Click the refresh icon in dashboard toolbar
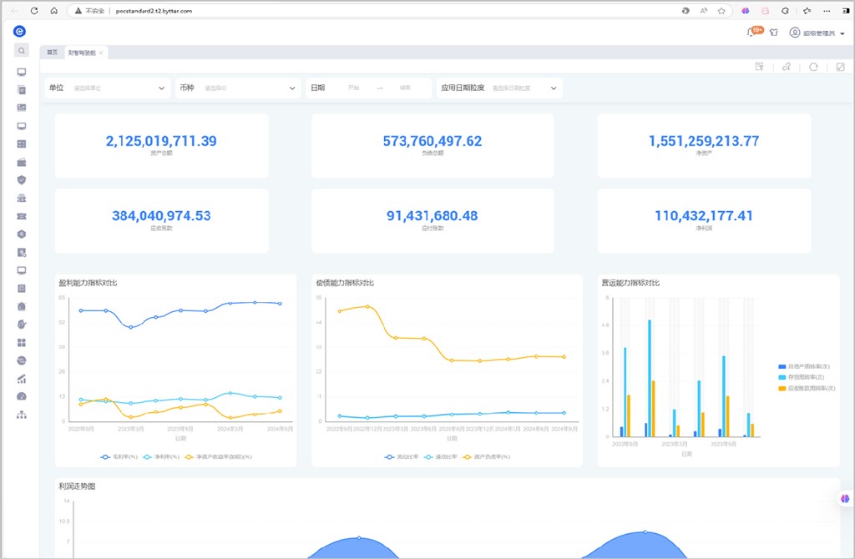Image resolution: width=855 pixels, height=559 pixels. [812, 67]
